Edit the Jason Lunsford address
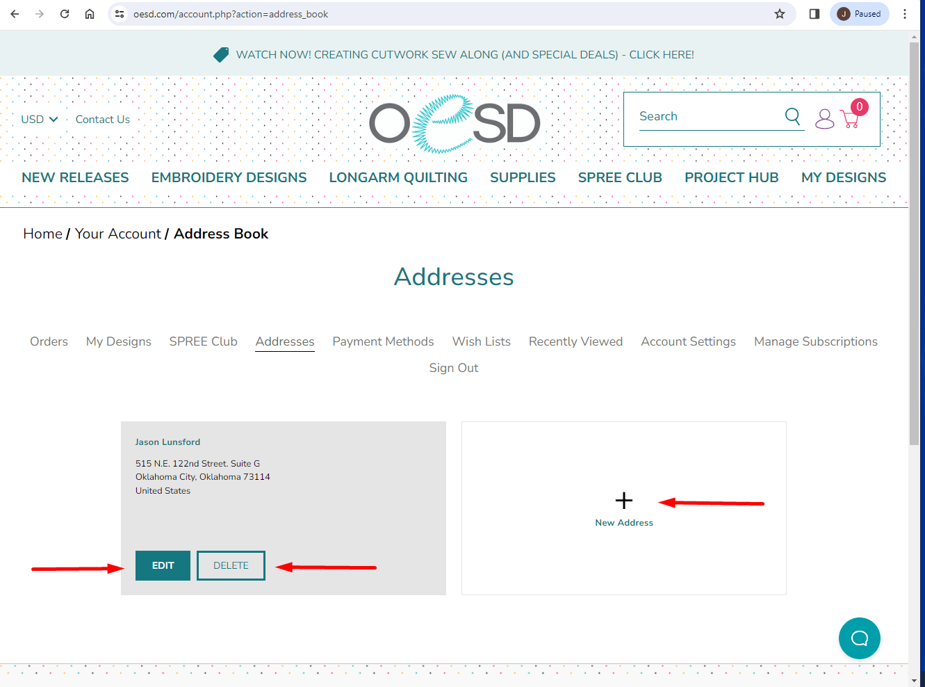Screen dimensions: 925x687 tap(163, 565)
